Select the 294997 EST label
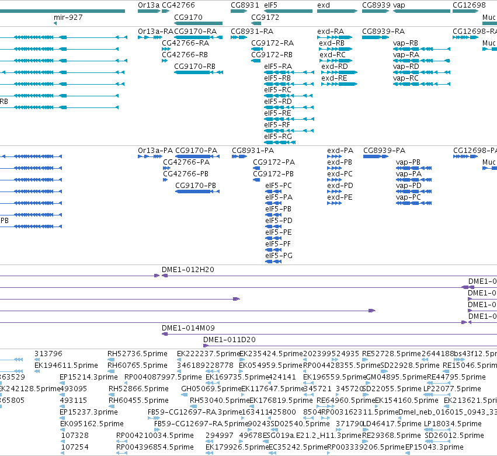This screenshot has width=497, height=456. 220,436
